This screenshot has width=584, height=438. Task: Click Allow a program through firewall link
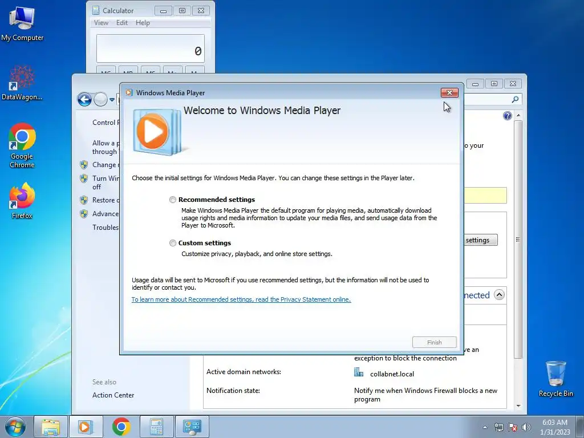click(x=106, y=148)
